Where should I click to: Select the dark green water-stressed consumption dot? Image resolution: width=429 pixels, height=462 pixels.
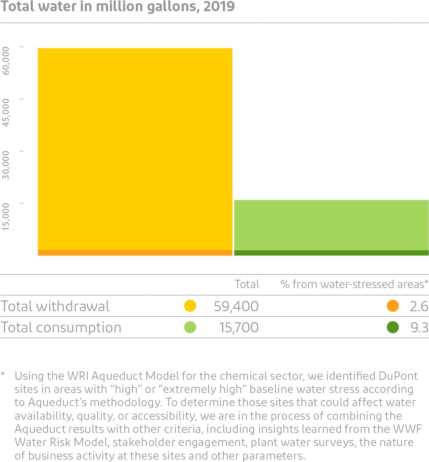point(393,328)
